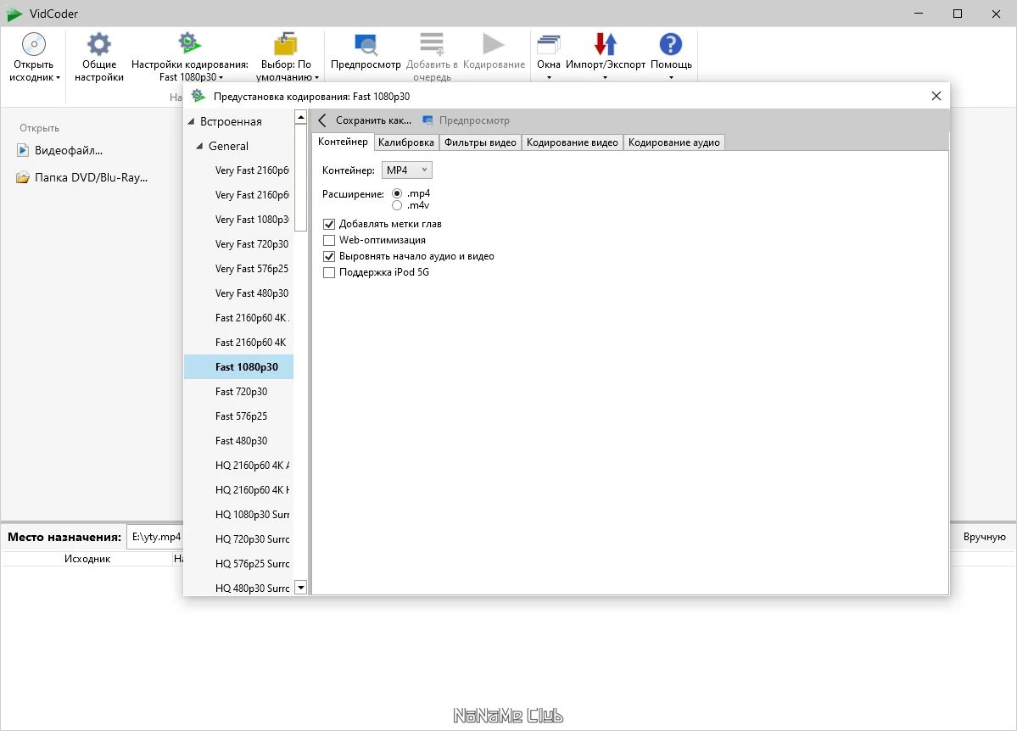Uncheck Добавлять метки глав checkbox
Image resolution: width=1017 pixels, height=731 pixels.
click(x=329, y=224)
